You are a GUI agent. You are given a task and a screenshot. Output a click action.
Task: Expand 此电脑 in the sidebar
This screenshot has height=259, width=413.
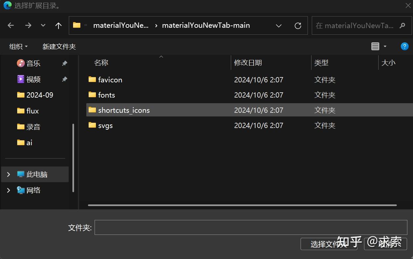[8, 174]
